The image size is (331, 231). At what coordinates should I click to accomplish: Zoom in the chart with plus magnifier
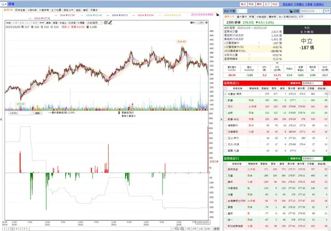[x=182, y=229]
